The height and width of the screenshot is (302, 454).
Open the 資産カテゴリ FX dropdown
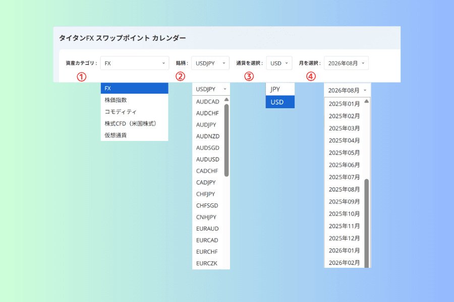(135, 63)
